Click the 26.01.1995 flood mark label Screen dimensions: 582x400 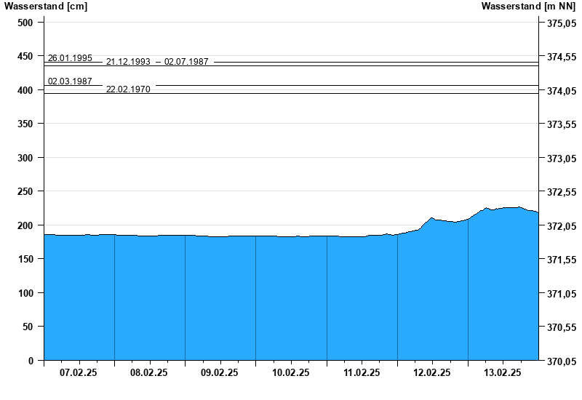click(70, 58)
